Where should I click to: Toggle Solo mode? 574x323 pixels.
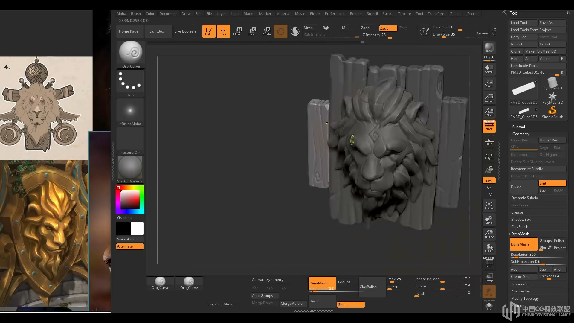pos(489,306)
